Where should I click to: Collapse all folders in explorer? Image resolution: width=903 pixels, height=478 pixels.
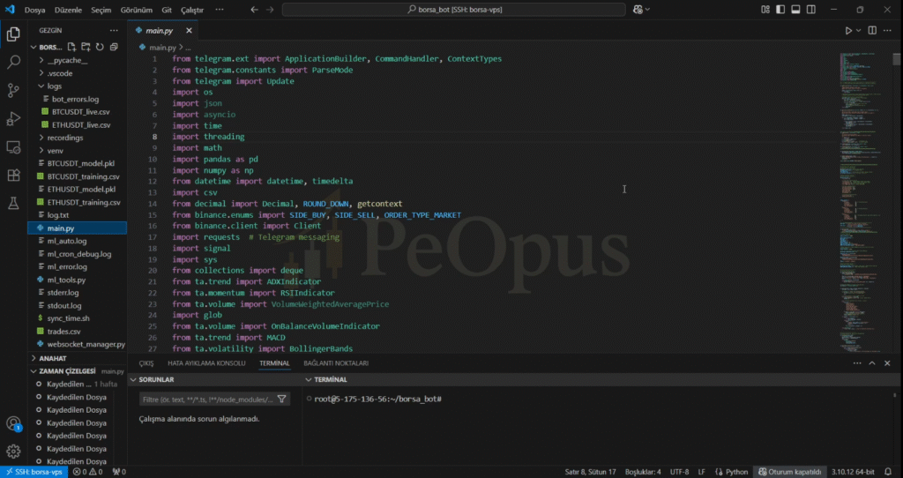click(112, 47)
